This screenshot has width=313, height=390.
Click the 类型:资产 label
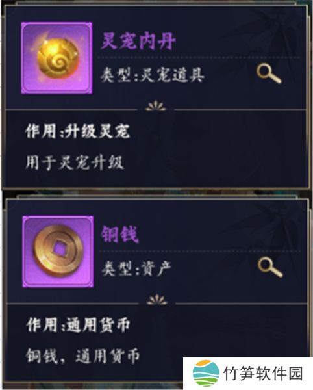coord(136,268)
